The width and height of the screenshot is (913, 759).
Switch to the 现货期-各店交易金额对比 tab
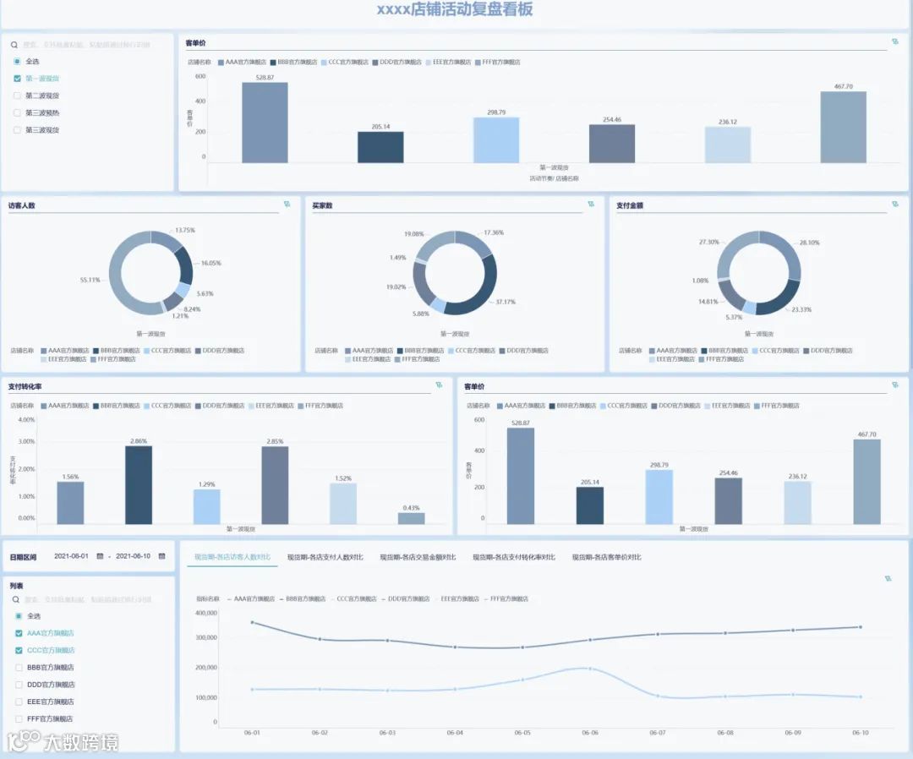point(418,557)
